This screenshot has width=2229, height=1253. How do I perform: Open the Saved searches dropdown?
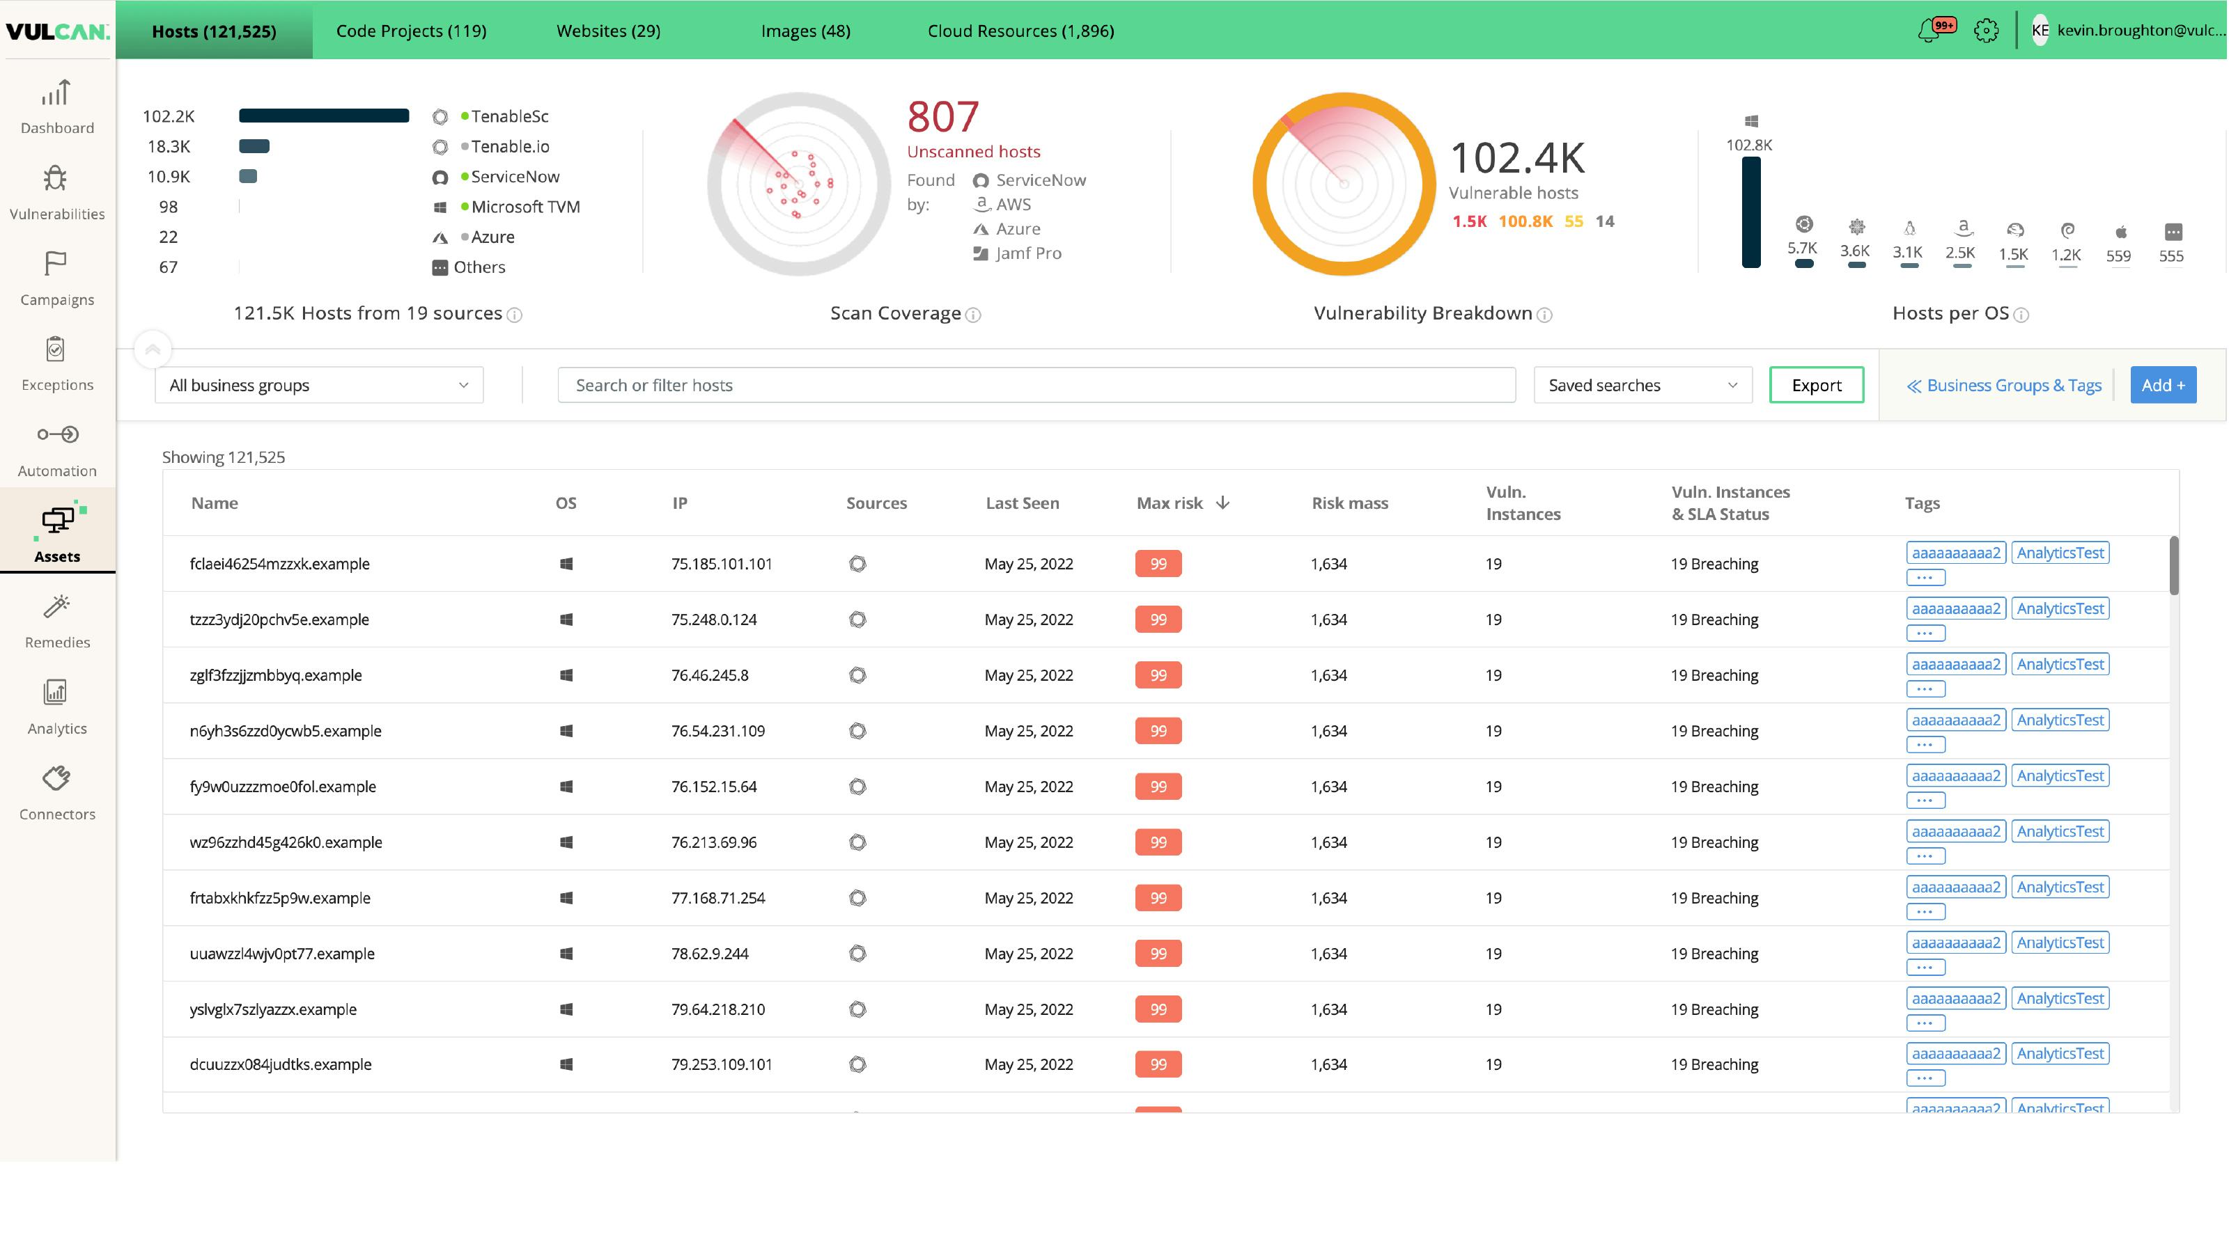(1640, 385)
